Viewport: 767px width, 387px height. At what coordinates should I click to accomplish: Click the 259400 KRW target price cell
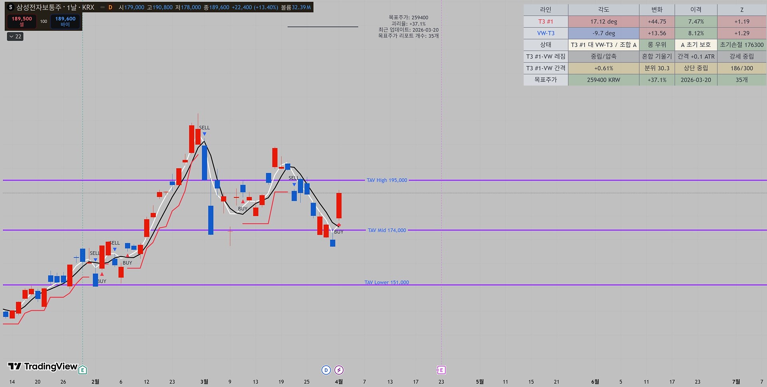[x=604, y=80]
